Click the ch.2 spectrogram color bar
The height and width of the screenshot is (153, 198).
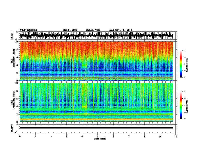point(181,105)
